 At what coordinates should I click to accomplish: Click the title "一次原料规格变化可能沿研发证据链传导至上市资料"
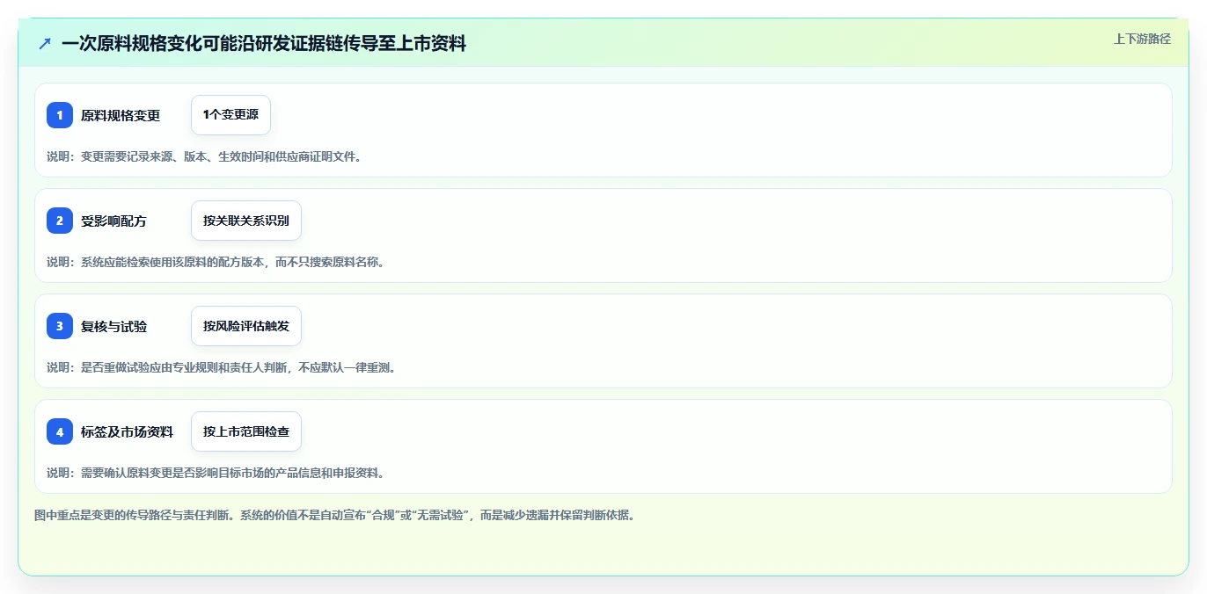point(264,43)
